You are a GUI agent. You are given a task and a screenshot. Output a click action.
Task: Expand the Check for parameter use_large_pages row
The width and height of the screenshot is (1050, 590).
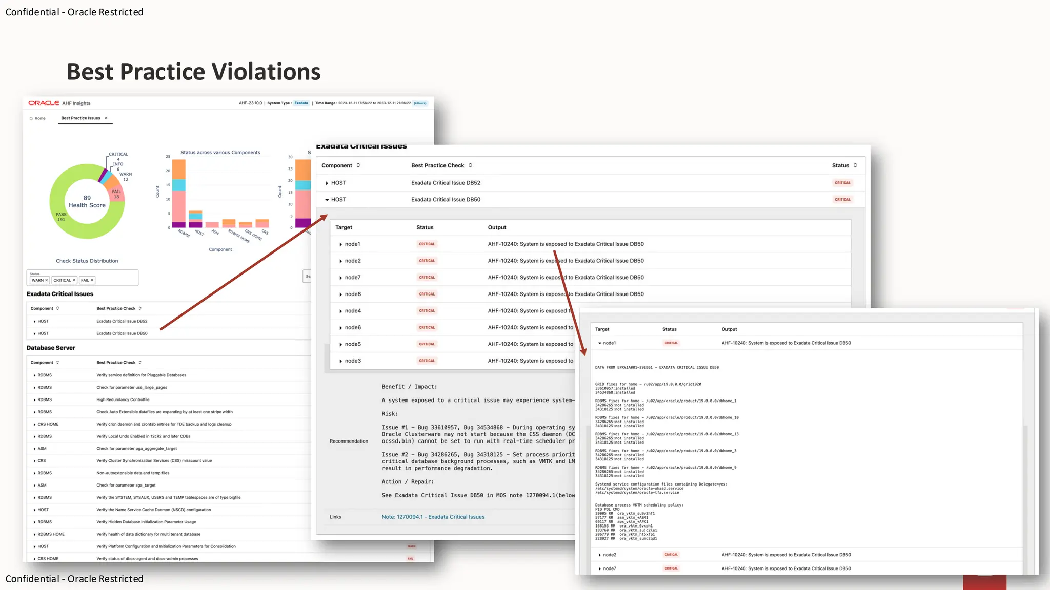[x=34, y=388]
